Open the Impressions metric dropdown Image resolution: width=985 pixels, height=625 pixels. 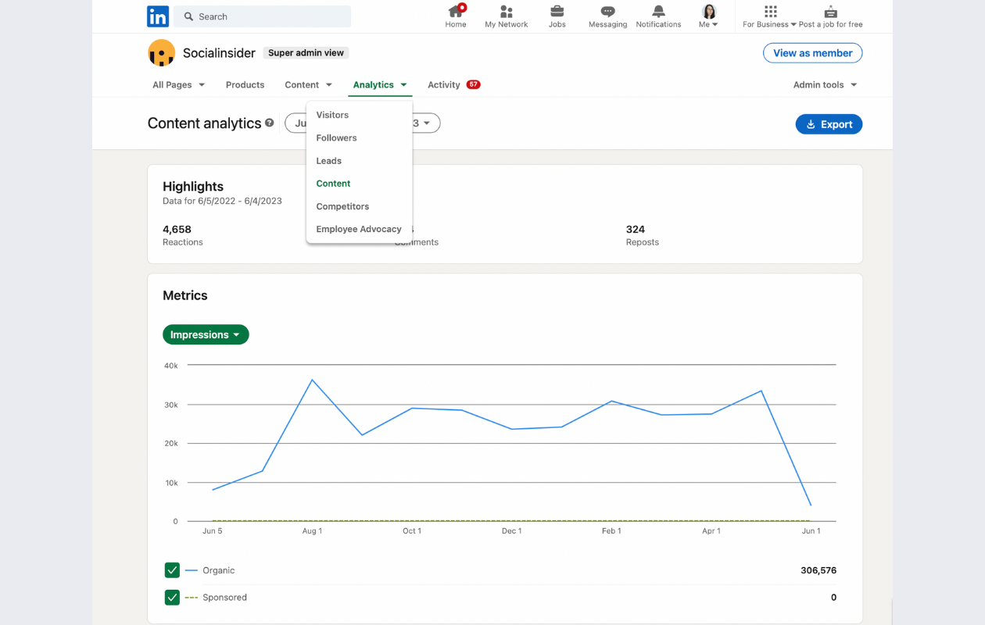206,334
